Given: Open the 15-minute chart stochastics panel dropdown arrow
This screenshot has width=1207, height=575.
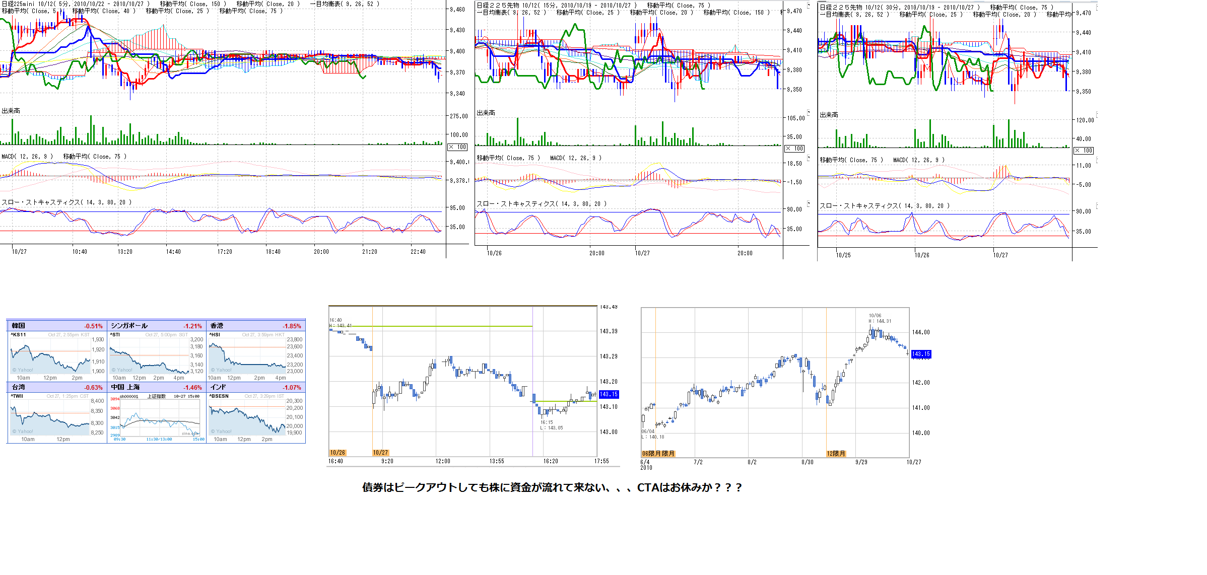Looking at the screenshot, I should pyautogui.click(x=809, y=203).
